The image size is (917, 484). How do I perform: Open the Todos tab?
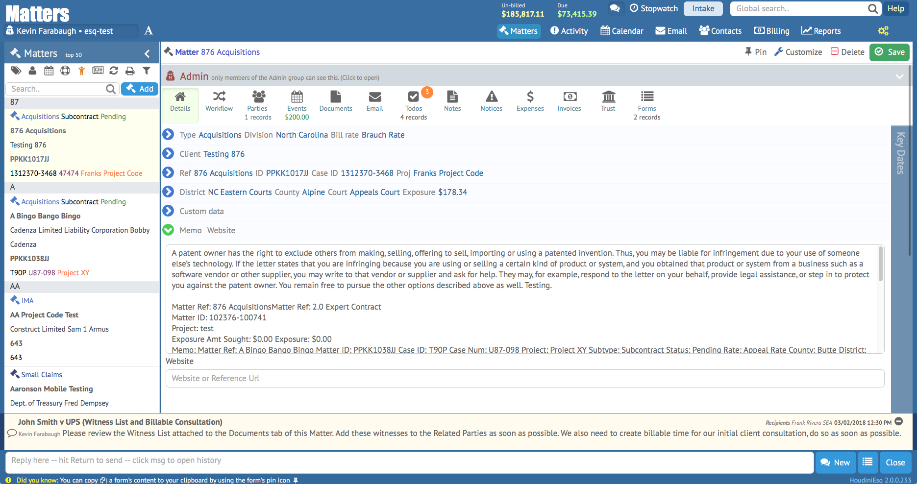[x=414, y=105]
